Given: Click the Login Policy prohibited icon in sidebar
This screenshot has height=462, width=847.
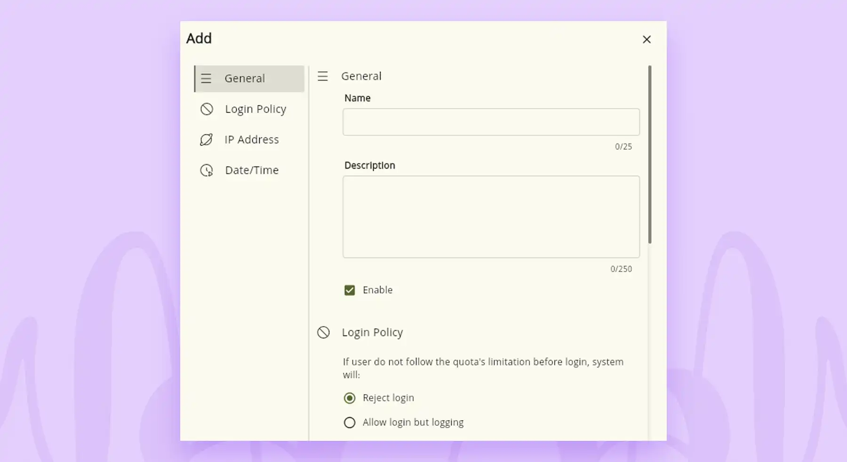Looking at the screenshot, I should (207, 109).
